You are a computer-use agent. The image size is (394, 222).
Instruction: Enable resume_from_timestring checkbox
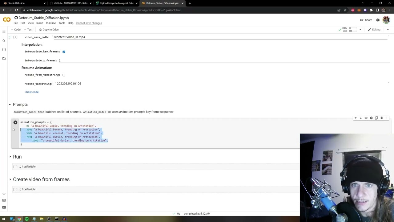[64, 75]
